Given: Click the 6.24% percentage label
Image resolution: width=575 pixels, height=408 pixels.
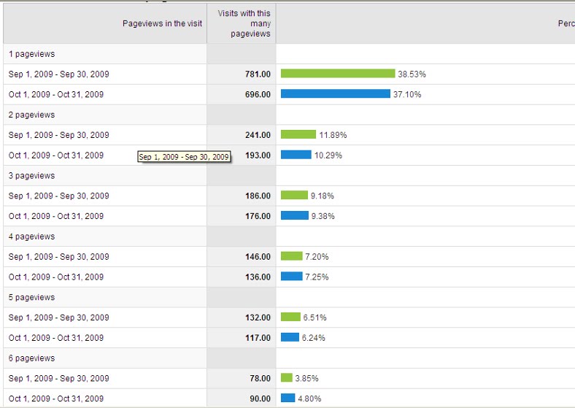Looking at the screenshot, I should click(314, 338).
